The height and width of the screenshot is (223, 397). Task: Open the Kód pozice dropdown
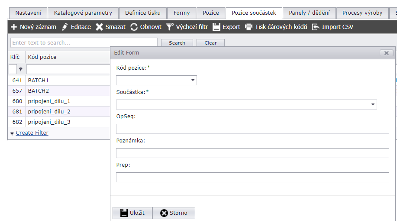(x=193, y=81)
